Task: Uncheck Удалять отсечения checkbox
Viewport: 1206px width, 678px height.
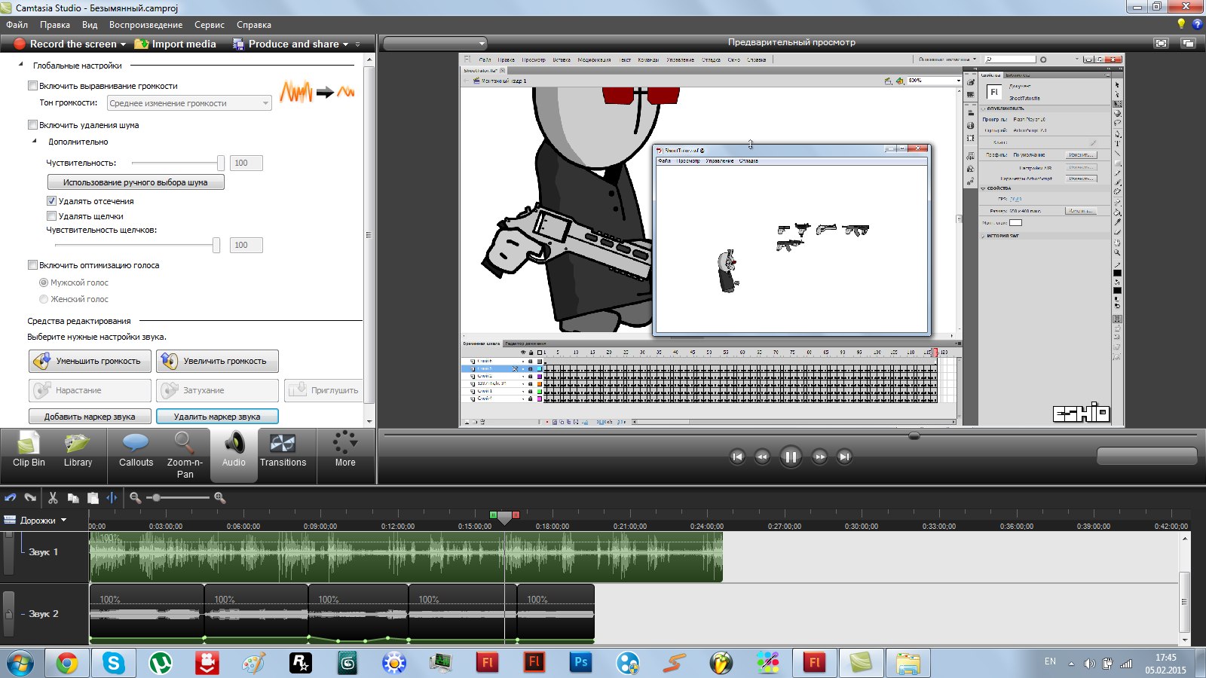Action: click(51, 201)
